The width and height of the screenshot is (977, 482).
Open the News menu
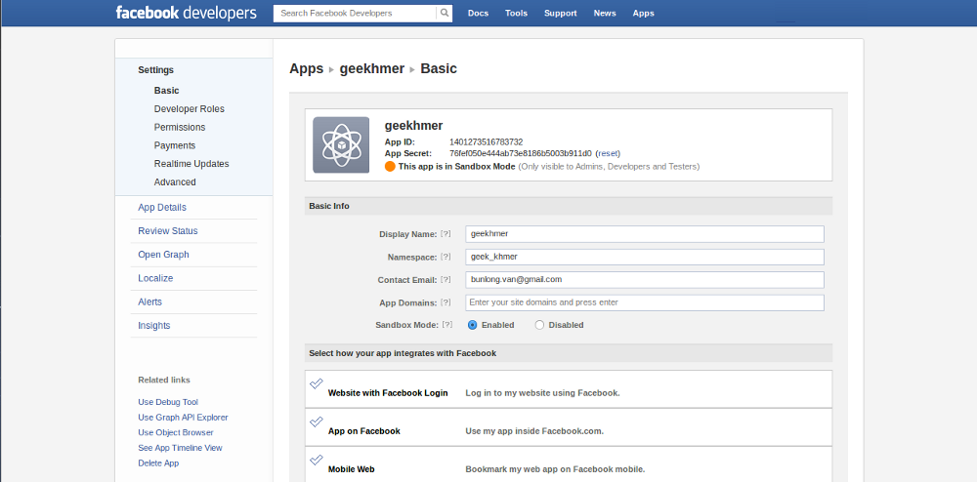point(605,13)
